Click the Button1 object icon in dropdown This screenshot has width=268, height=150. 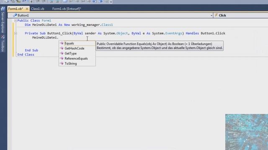tap(15, 15)
